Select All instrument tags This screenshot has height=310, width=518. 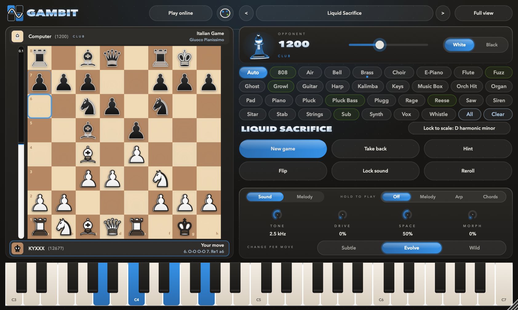(469, 114)
